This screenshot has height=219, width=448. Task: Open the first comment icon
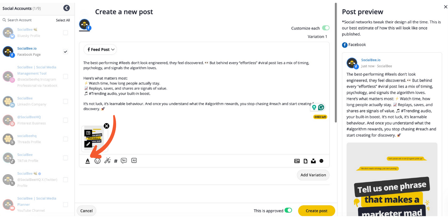tap(124, 161)
